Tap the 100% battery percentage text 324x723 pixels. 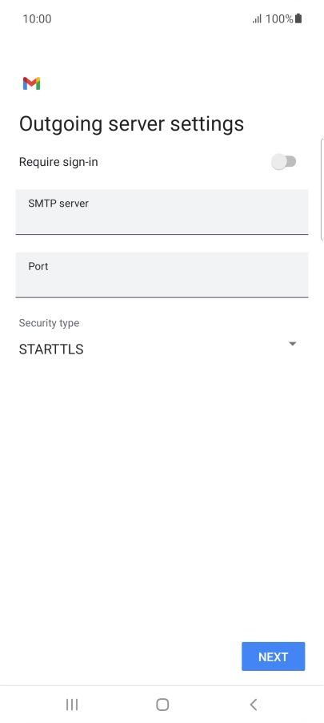279,19
